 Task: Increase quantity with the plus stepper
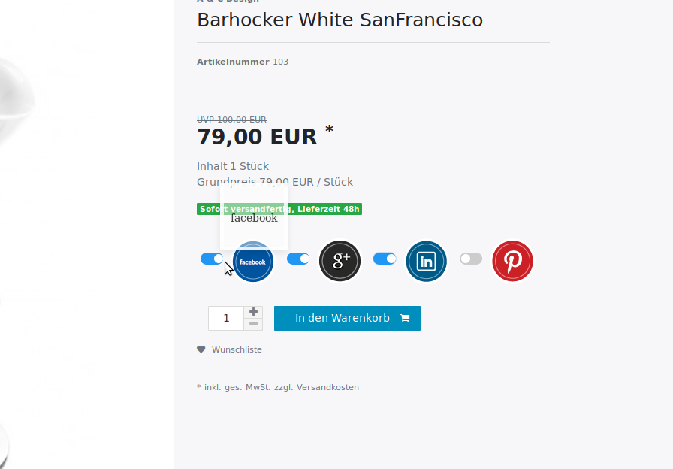coord(253,312)
